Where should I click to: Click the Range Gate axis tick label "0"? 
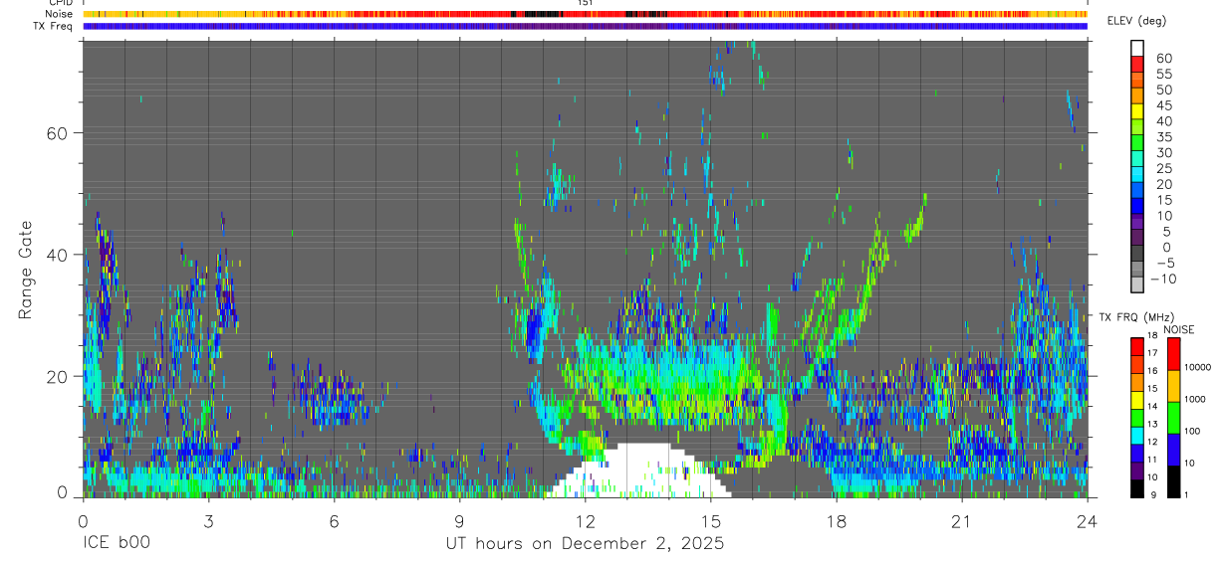pos(62,492)
